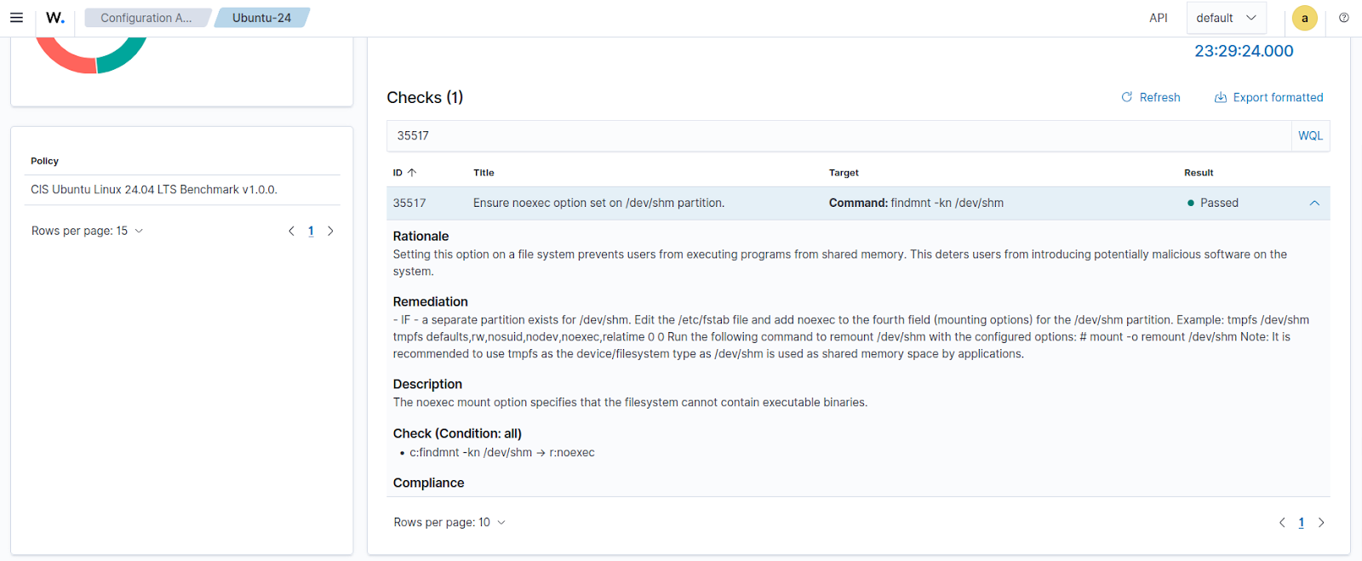This screenshot has height=561, width=1362.
Task: Sort checks by ID column arrow
Action: 412,173
